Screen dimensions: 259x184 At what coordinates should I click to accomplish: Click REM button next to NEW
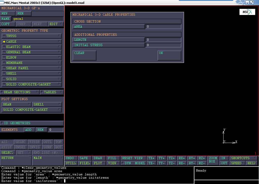point(23,13)
